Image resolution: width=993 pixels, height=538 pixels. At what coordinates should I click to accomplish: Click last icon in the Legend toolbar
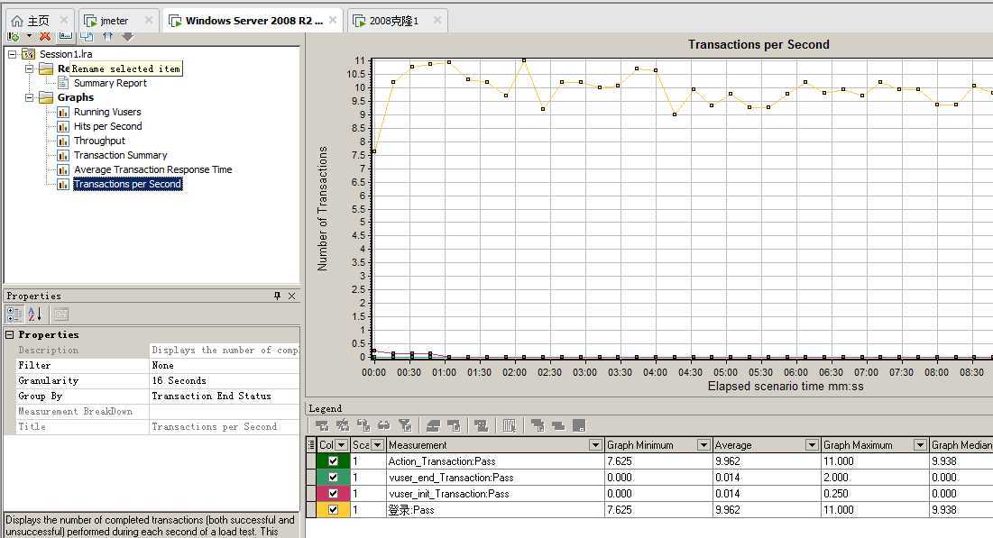(x=579, y=425)
